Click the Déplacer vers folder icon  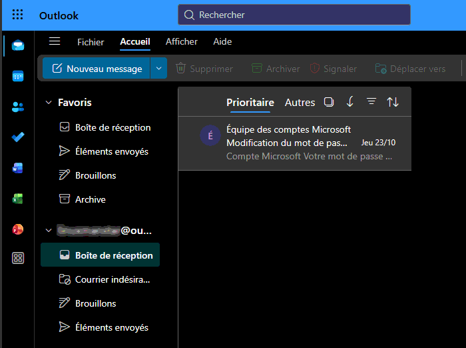tap(381, 69)
